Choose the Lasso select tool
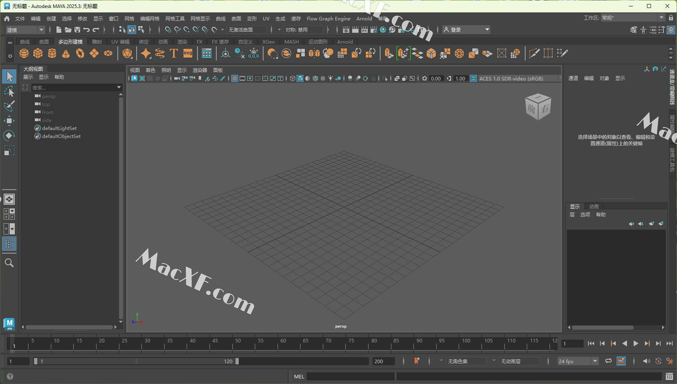The image size is (677, 384). 9,91
